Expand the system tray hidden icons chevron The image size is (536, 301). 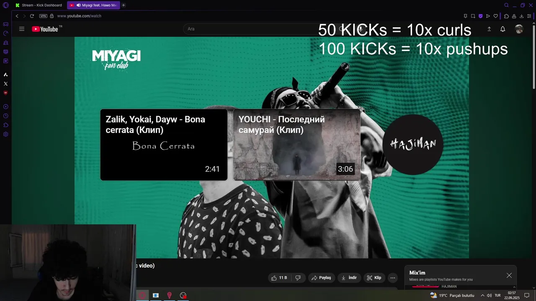(x=482, y=296)
